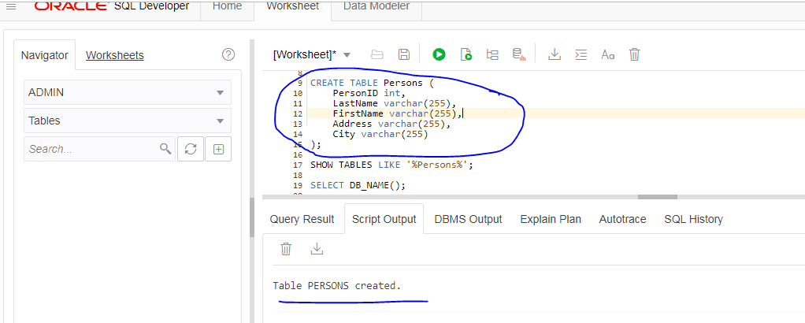The image size is (805, 323).
Task: Click the 'Table PERSONS created.' output message
Action: (337, 285)
